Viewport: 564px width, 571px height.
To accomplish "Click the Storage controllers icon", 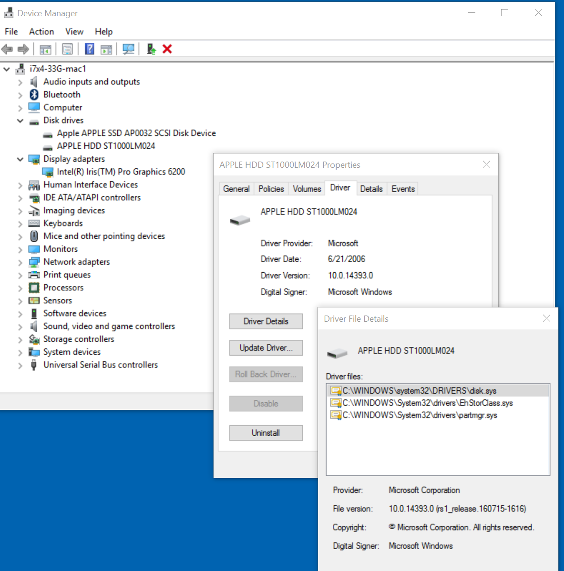I will [x=34, y=339].
